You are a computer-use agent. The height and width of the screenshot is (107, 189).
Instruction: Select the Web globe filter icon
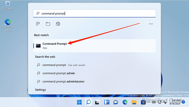click(58, 24)
